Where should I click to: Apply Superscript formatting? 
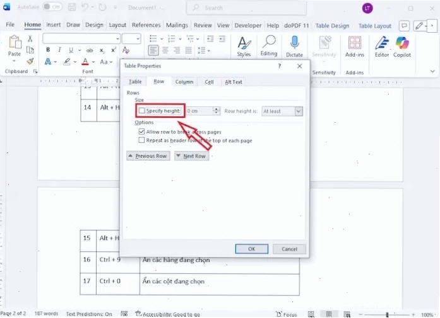pyautogui.click(x=114, y=50)
